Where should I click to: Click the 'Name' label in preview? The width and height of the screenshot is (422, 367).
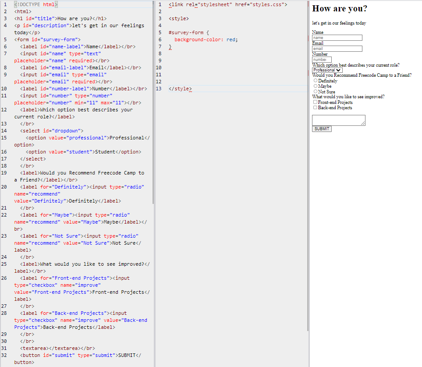pos(318,32)
